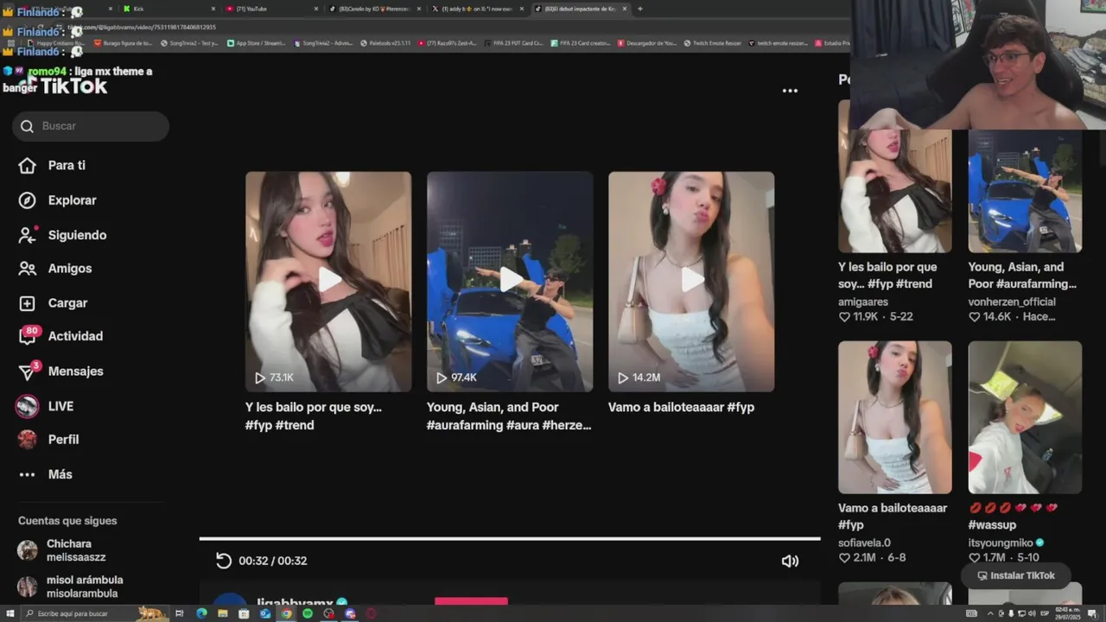Click the Cuentas que sigues heading

coord(67,521)
